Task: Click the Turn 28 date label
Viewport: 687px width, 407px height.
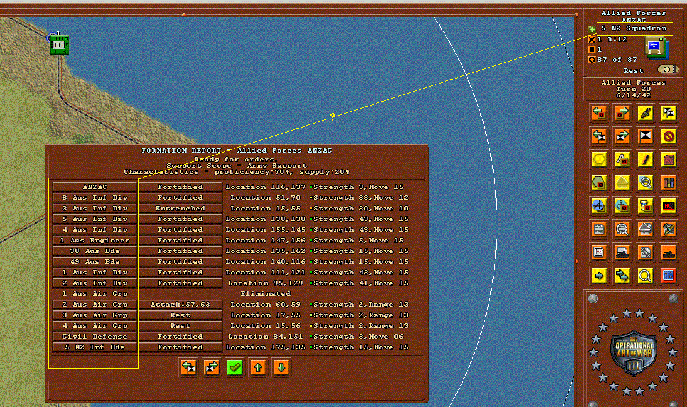Action: point(634,89)
